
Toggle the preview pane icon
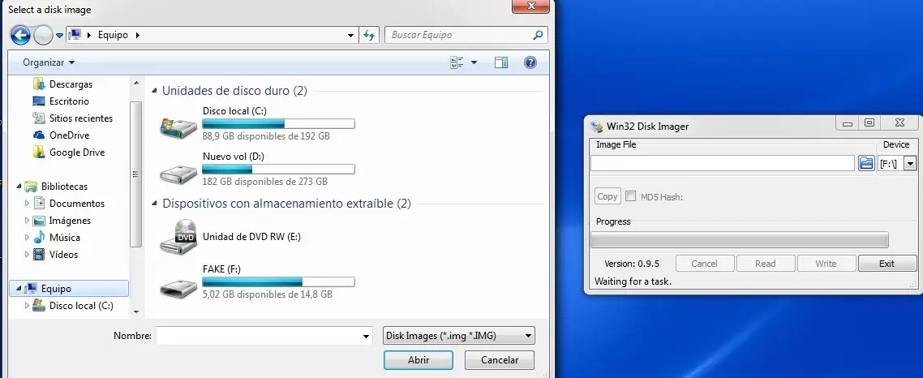[501, 62]
